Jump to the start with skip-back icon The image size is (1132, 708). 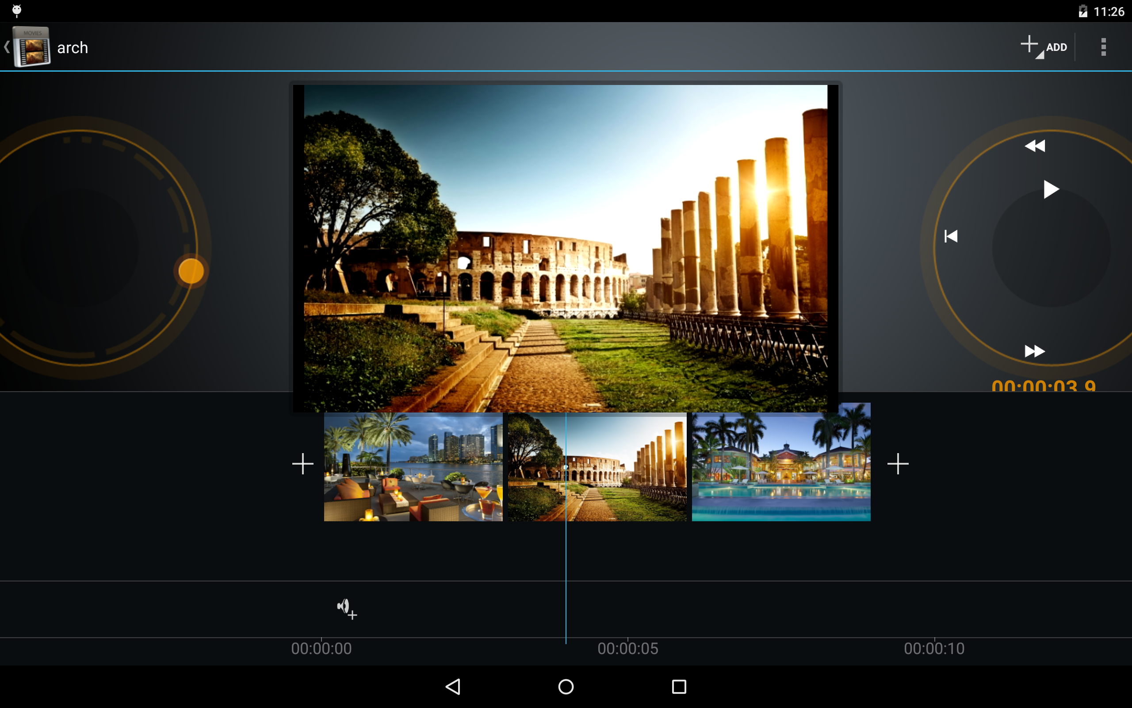[x=951, y=236]
